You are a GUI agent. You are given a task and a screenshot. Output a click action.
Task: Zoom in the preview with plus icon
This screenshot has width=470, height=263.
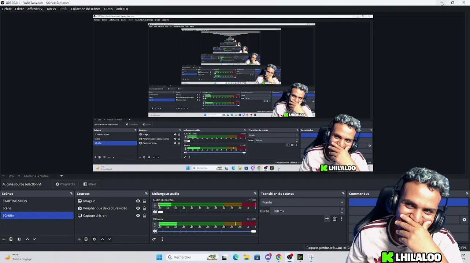click(19, 176)
